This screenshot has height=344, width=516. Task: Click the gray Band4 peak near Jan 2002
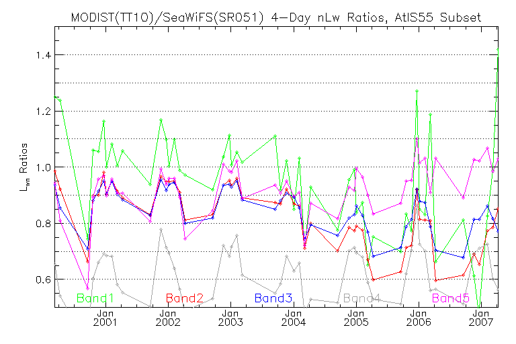pyautogui.click(x=161, y=229)
